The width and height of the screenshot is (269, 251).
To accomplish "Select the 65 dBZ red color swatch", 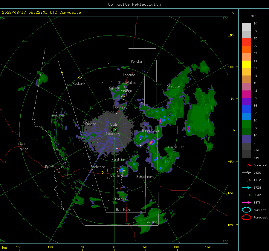I will click(246, 42).
